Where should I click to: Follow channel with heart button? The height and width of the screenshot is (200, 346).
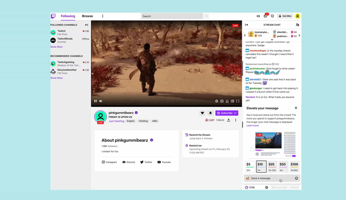pos(202,113)
